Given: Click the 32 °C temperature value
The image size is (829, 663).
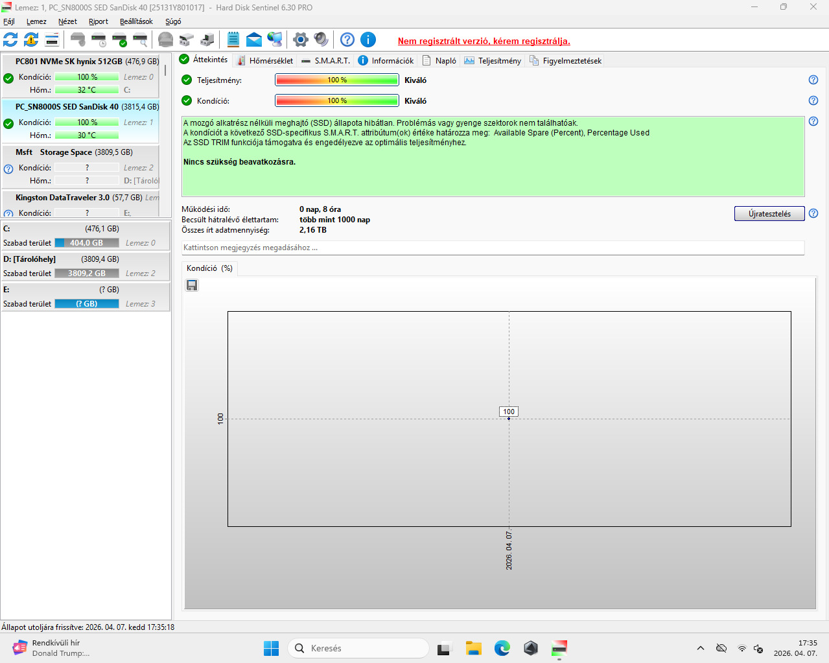Looking at the screenshot, I should tap(87, 90).
